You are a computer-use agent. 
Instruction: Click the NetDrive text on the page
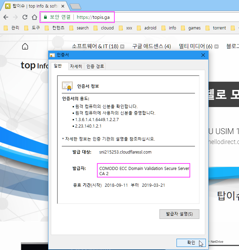(217, 242)
